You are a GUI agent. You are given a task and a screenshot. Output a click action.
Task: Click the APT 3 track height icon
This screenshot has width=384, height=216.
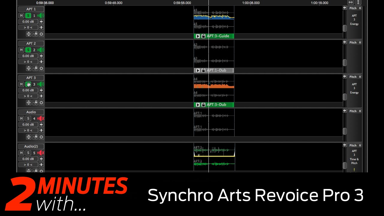click(28, 103)
